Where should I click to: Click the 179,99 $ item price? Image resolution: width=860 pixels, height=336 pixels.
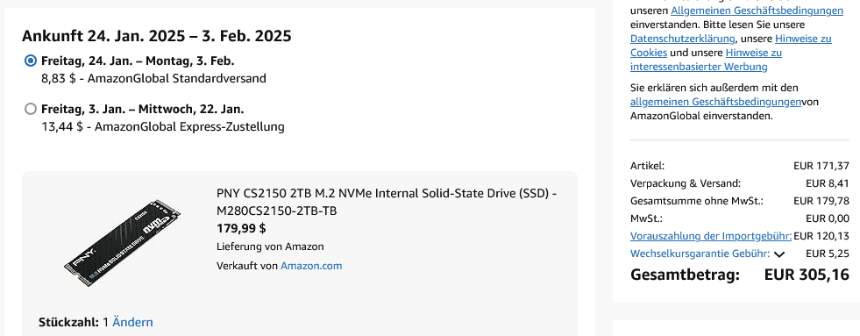pyautogui.click(x=241, y=228)
